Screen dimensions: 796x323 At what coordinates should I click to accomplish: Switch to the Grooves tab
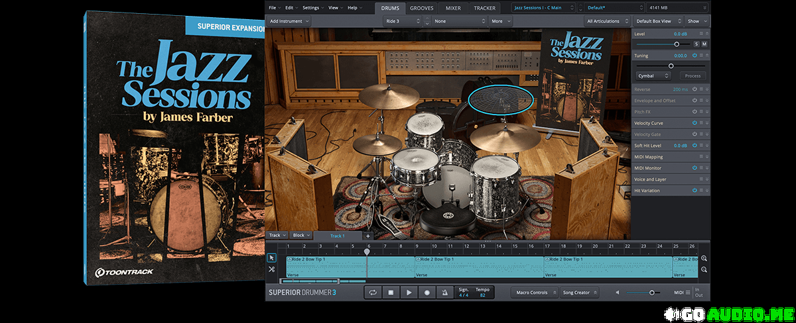click(x=423, y=8)
